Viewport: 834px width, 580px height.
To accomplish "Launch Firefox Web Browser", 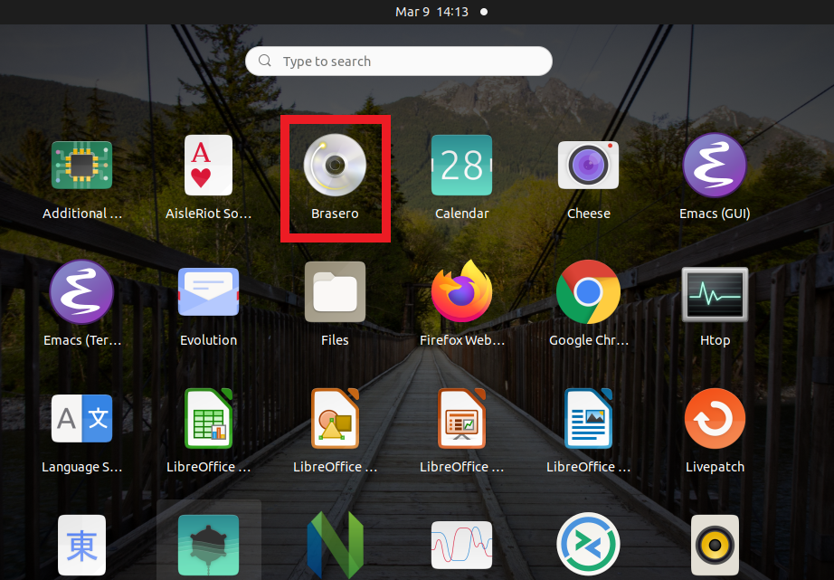I will 461,291.
